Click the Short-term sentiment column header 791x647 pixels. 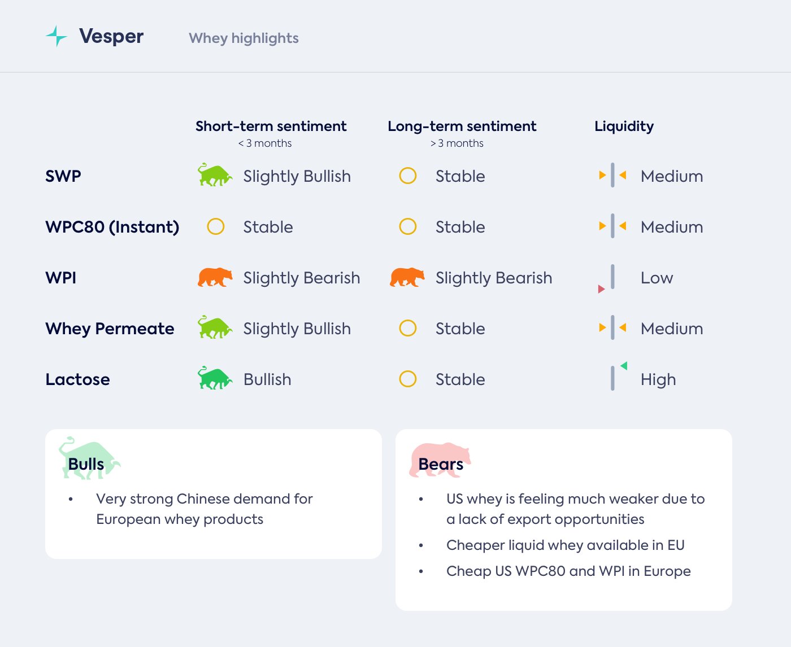click(x=271, y=126)
